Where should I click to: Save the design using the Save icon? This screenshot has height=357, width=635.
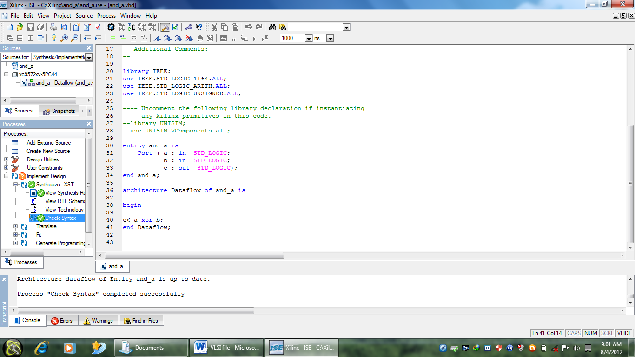point(30,27)
